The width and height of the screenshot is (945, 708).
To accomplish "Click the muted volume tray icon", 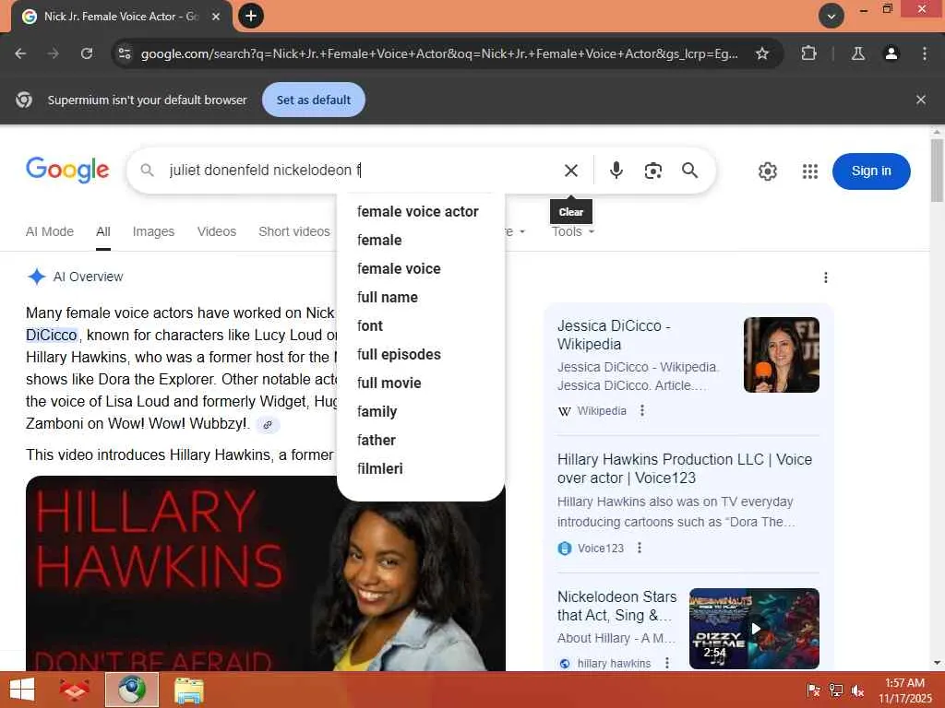I will click(857, 690).
